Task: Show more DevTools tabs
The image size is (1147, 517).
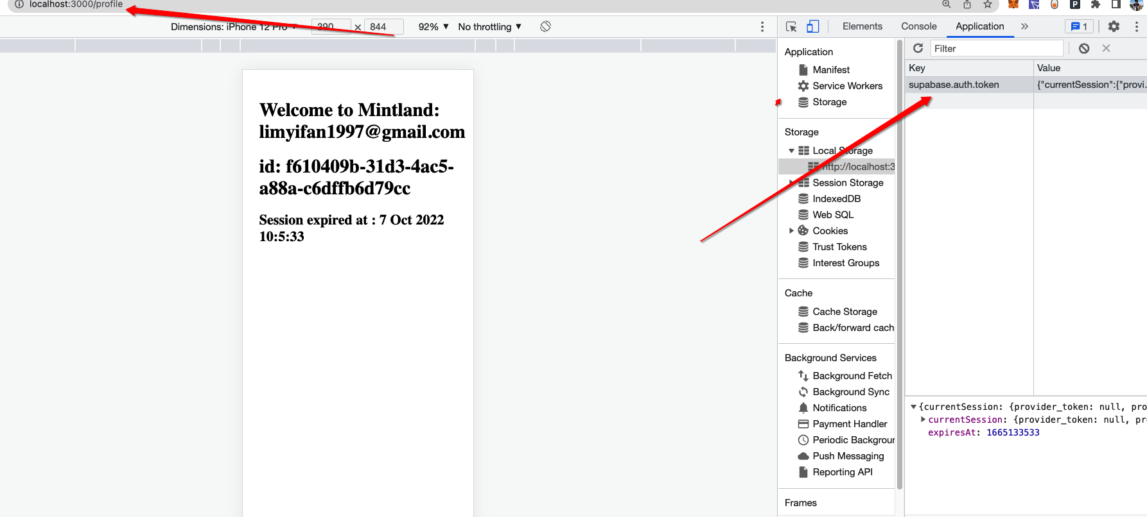Action: click(1024, 26)
